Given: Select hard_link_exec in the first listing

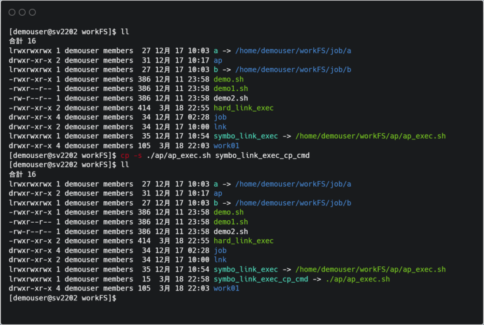Looking at the screenshot, I should [x=243, y=108].
